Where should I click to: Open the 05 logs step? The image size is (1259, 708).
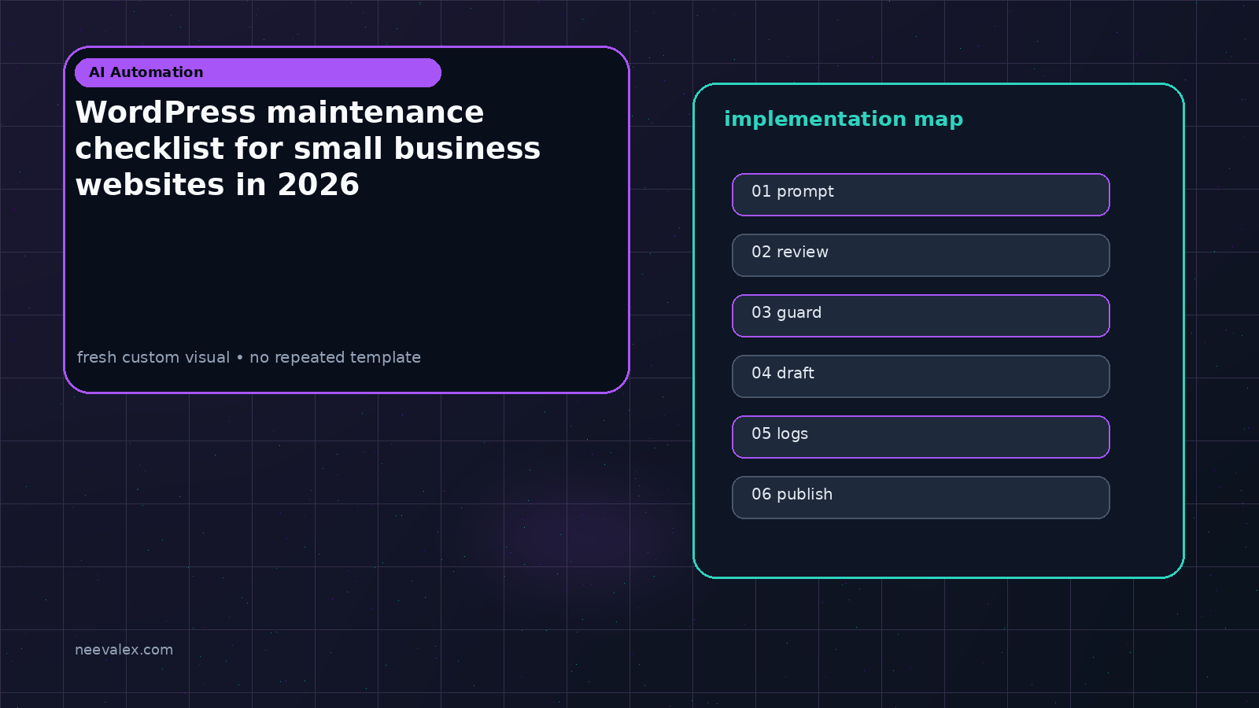click(921, 437)
